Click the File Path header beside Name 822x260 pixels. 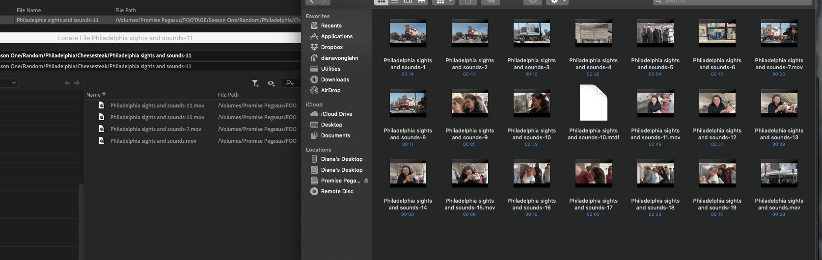[228, 95]
